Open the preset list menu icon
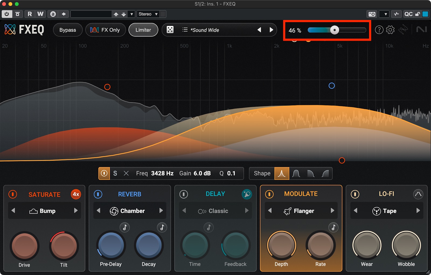431x275 pixels. tap(185, 30)
